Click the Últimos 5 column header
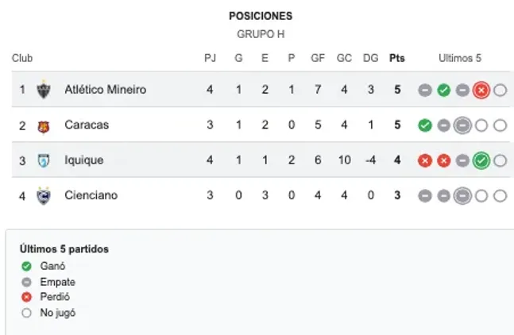 tap(461, 58)
